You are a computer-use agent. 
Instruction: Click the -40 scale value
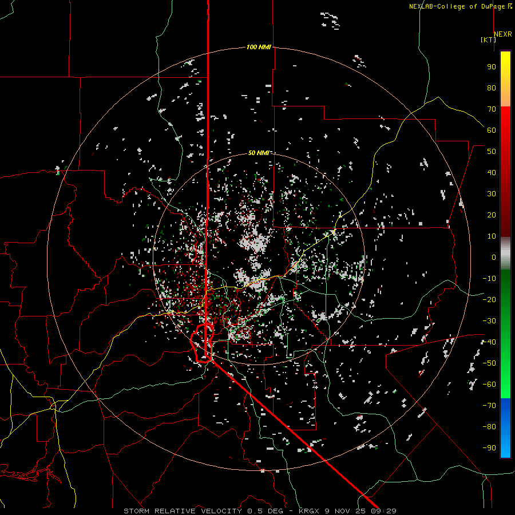(489, 342)
